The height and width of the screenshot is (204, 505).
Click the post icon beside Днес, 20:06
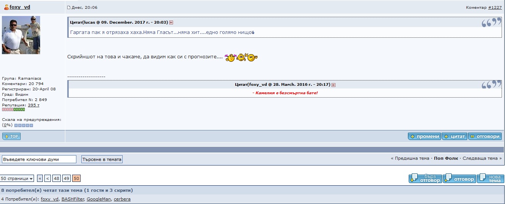[69, 8]
